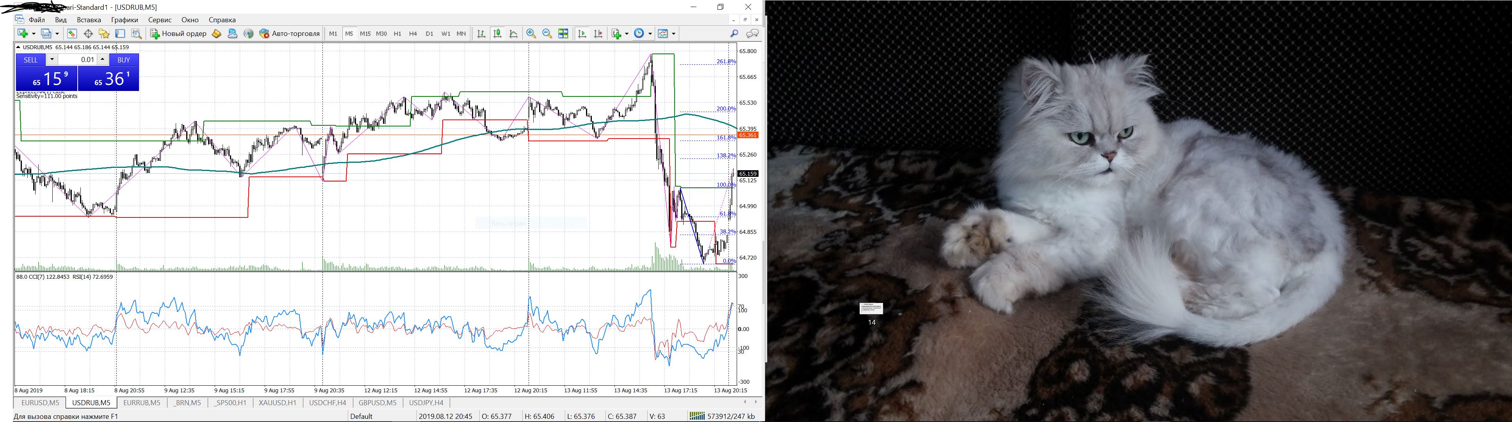
Task: Switch to the XAUUSD,H1 chart tab
Action: (277, 402)
